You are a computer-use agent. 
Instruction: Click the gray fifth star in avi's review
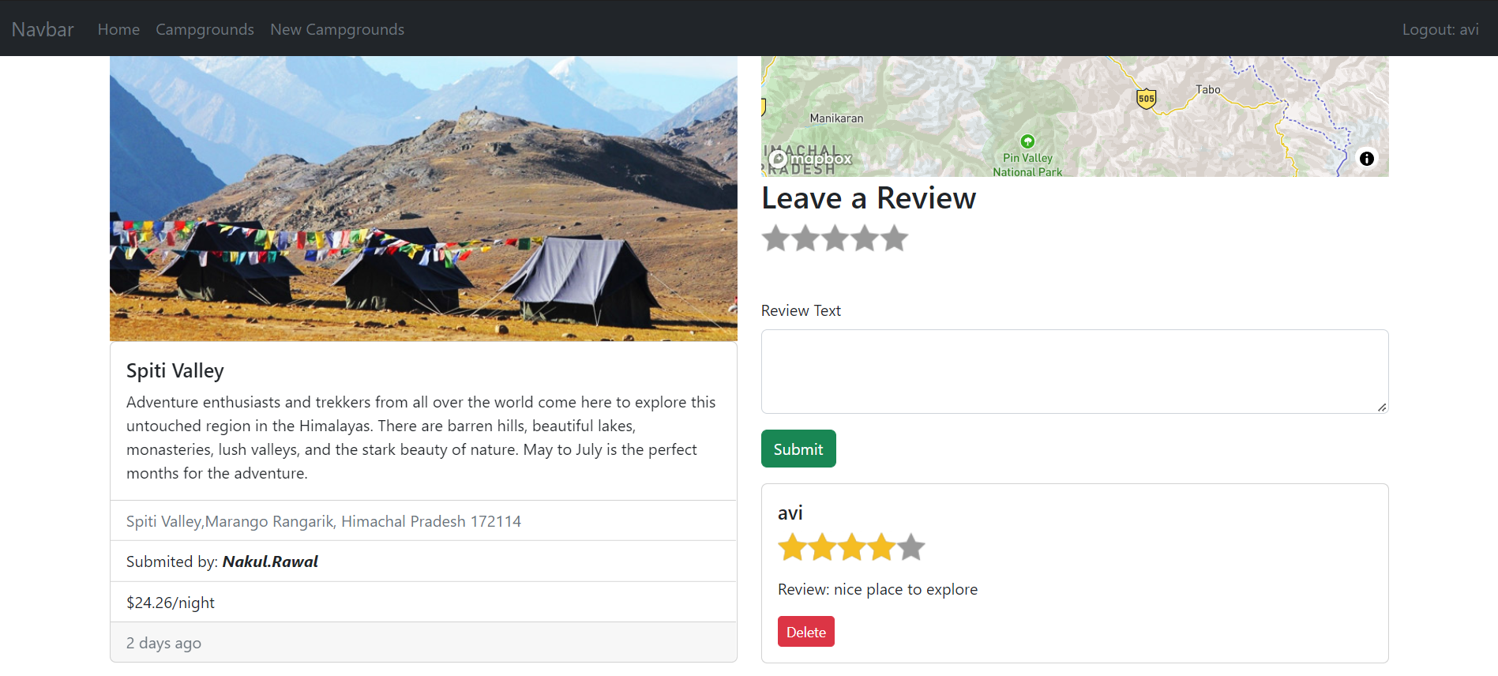pyautogui.click(x=910, y=546)
